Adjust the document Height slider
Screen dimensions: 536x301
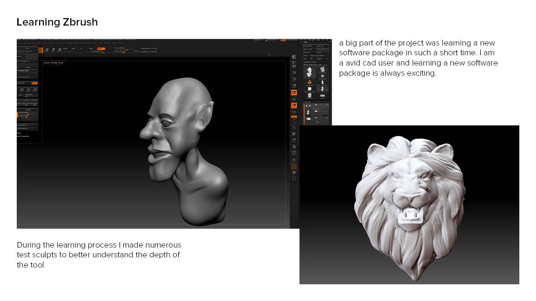[27, 116]
